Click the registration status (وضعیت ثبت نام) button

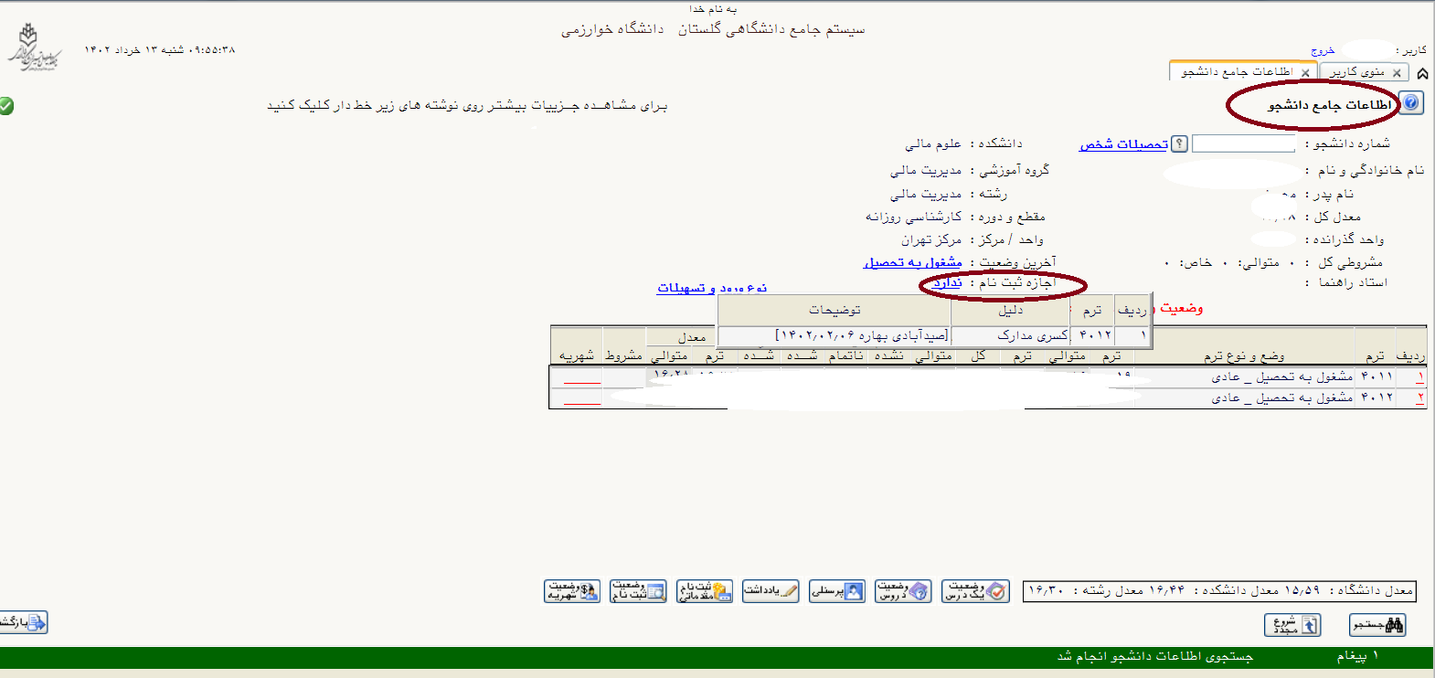click(638, 591)
